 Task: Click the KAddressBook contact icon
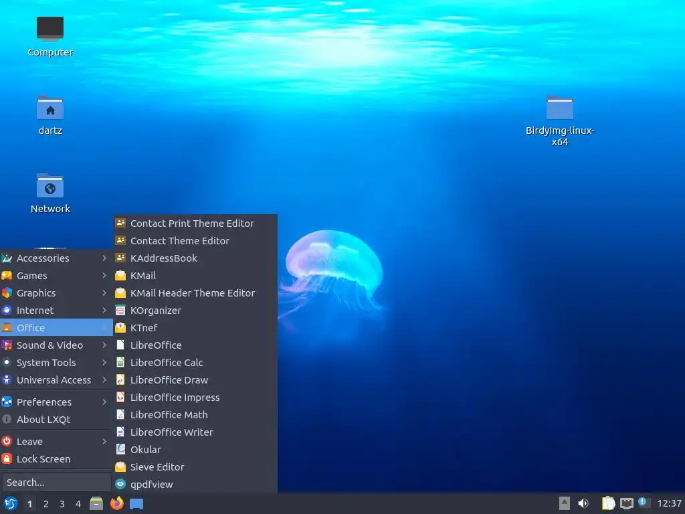coord(120,258)
